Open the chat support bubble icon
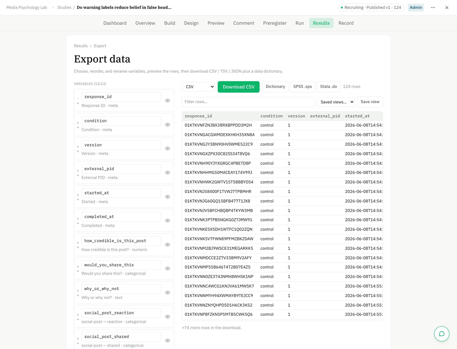Image resolution: width=457 pixels, height=349 pixels. click(441, 334)
